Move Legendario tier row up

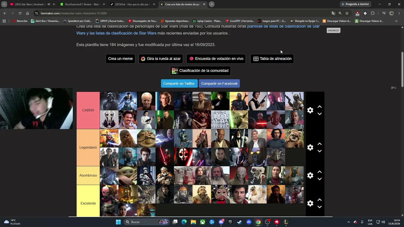[319, 144]
